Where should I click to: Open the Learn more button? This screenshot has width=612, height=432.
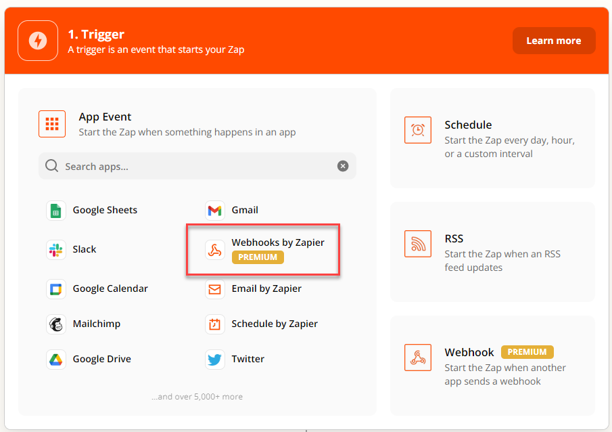click(553, 41)
